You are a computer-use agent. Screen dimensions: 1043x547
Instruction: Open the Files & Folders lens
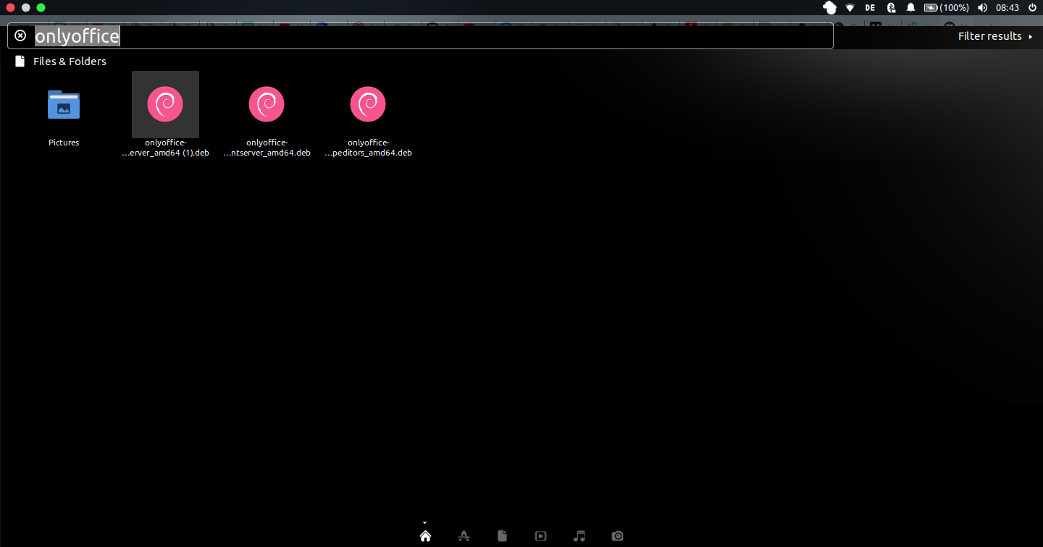point(502,535)
